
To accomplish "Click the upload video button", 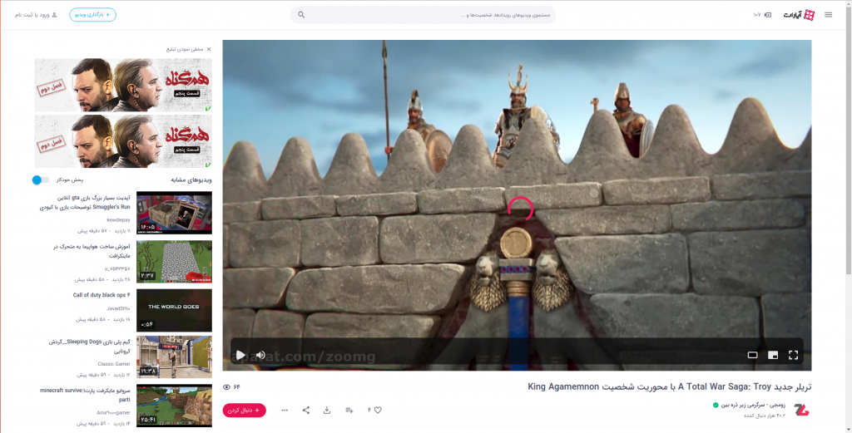I will pyautogui.click(x=93, y=15).
